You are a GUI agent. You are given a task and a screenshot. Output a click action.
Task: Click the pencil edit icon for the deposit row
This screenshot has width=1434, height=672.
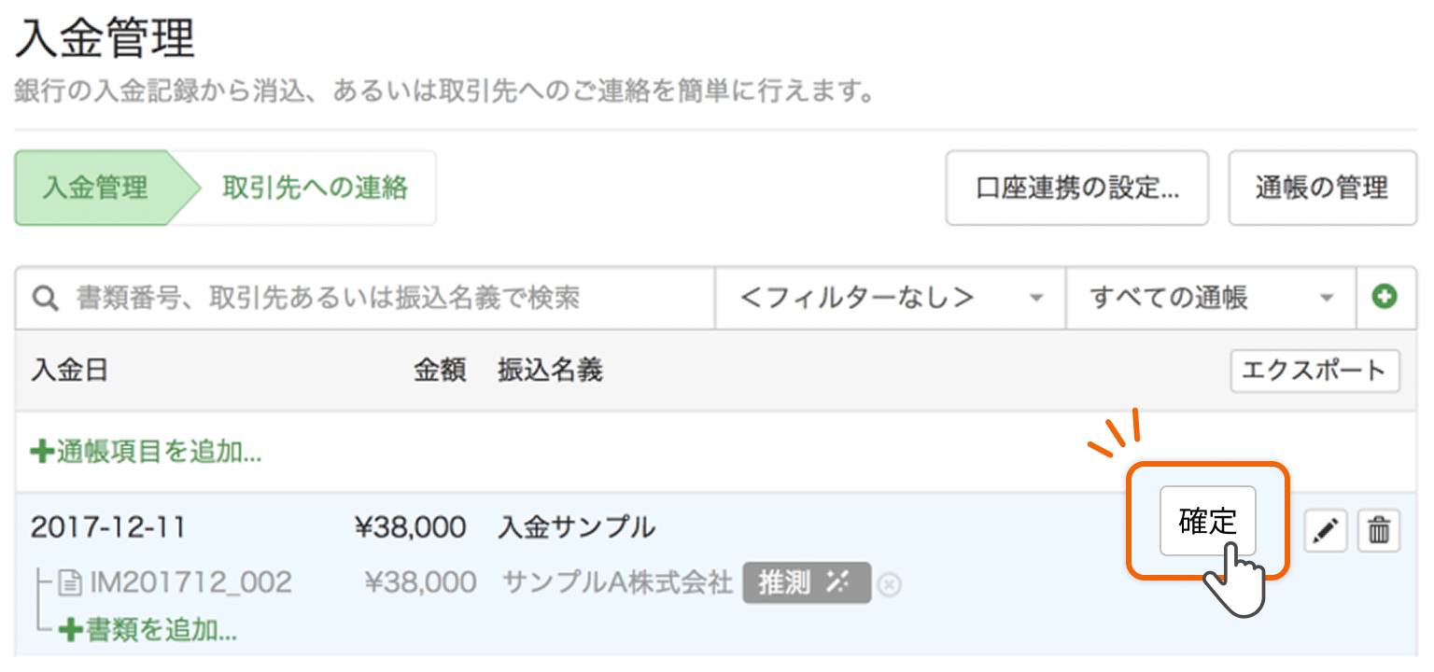[x=1325, y=530]
